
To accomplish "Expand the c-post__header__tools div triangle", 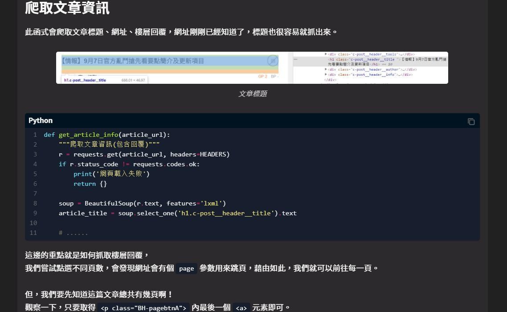I will coord(326,54).
